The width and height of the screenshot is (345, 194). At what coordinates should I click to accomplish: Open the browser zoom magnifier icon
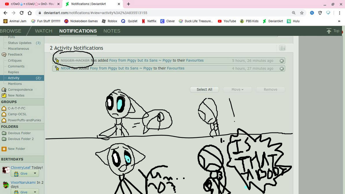click(x=294, y=13)
